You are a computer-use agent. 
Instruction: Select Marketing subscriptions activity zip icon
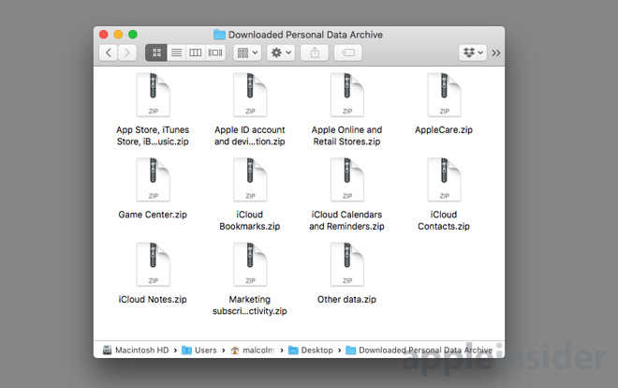(x=250, y=264)
